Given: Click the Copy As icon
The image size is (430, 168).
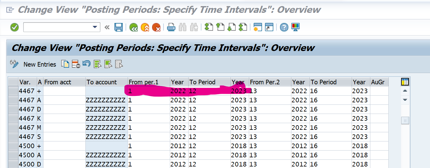Looking at the screenshot, I should 65,64.
